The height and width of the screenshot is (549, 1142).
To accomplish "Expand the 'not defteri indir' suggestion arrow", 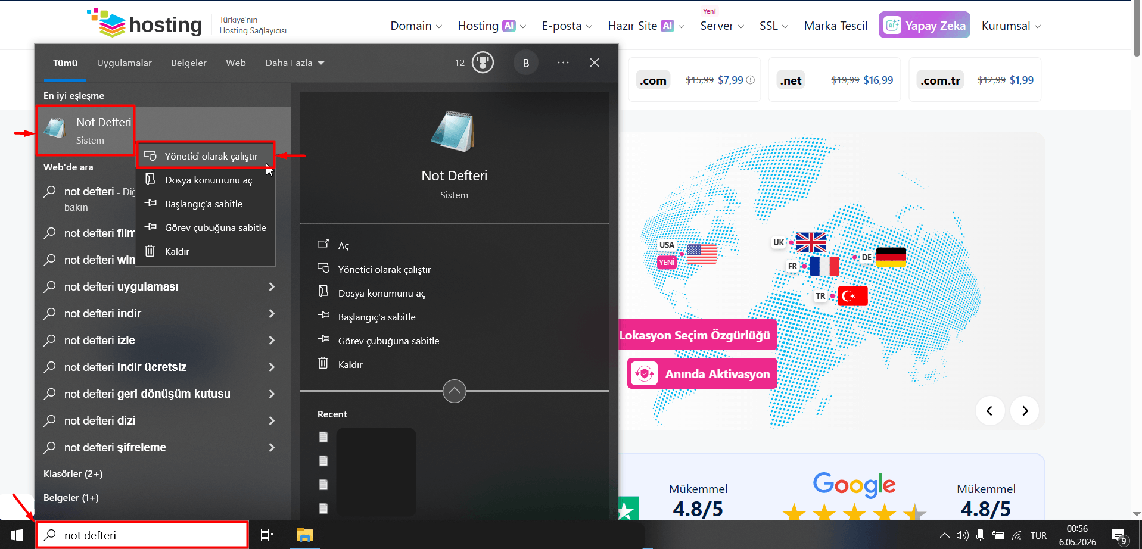I will [x=272, y=313].
